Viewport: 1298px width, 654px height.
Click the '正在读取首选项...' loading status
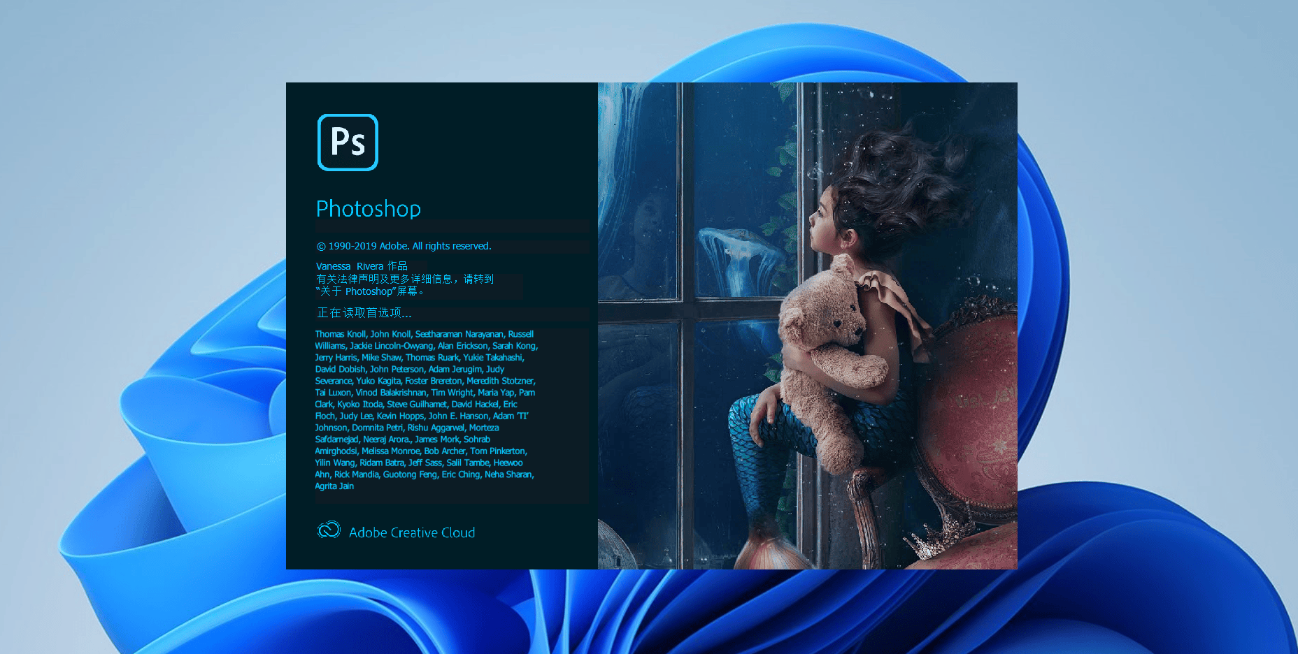click(364, 312)
